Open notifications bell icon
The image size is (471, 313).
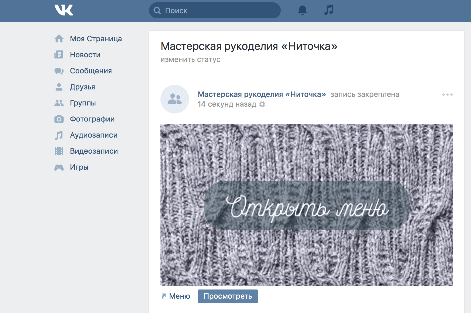coord(302,10)
